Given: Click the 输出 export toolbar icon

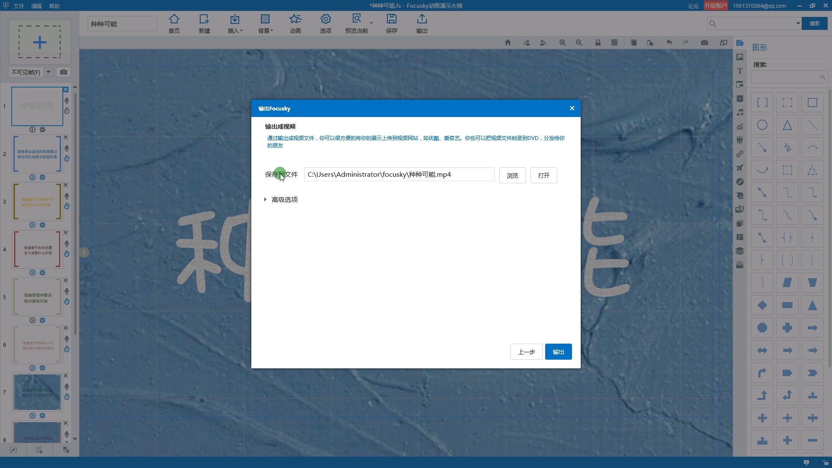Looking at the screenshot, I should (422, 23).
